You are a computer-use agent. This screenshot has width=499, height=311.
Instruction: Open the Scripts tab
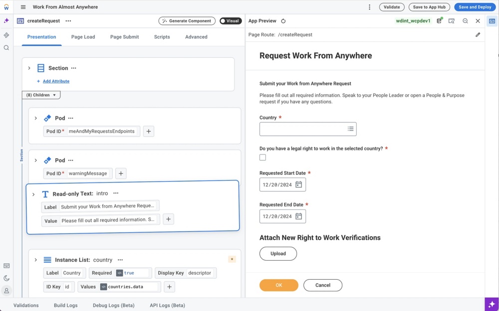click(162, 37)
